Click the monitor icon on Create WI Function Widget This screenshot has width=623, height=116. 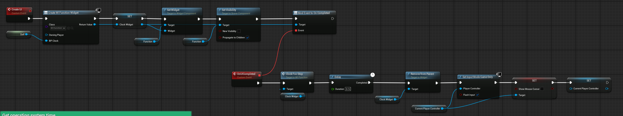(x=99, y=10)
